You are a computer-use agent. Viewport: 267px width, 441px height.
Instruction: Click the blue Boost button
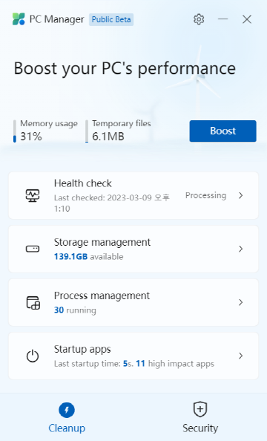[223, 131]
